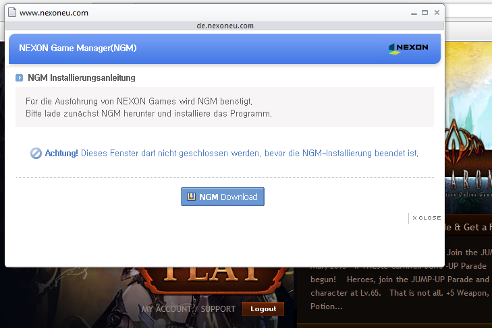Click the NGM Download button
Image resolution: width=492 pixels, height=328 pixels.
pyautogui.click(x=223, y=197)
